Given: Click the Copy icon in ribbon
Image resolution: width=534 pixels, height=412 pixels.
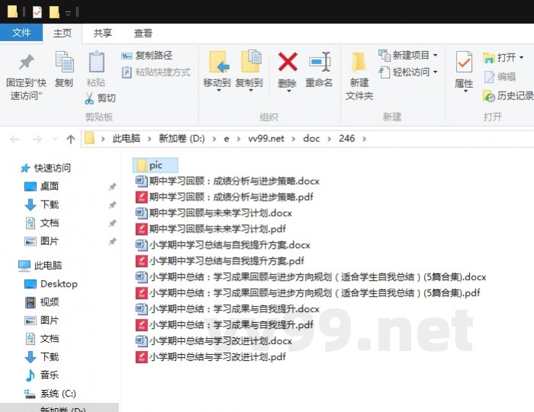Looking at the screenshot, I should (x=64, y=62).
